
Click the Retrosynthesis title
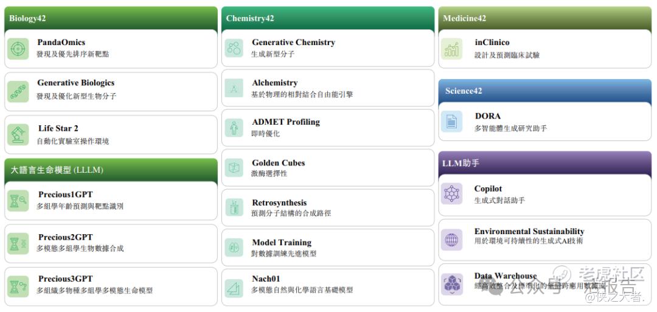279,203
